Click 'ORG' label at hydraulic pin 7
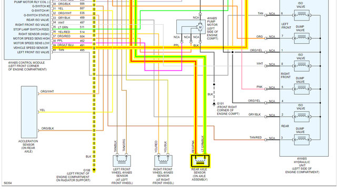Screen dimensions: 342x191 (x=259, y=36)
